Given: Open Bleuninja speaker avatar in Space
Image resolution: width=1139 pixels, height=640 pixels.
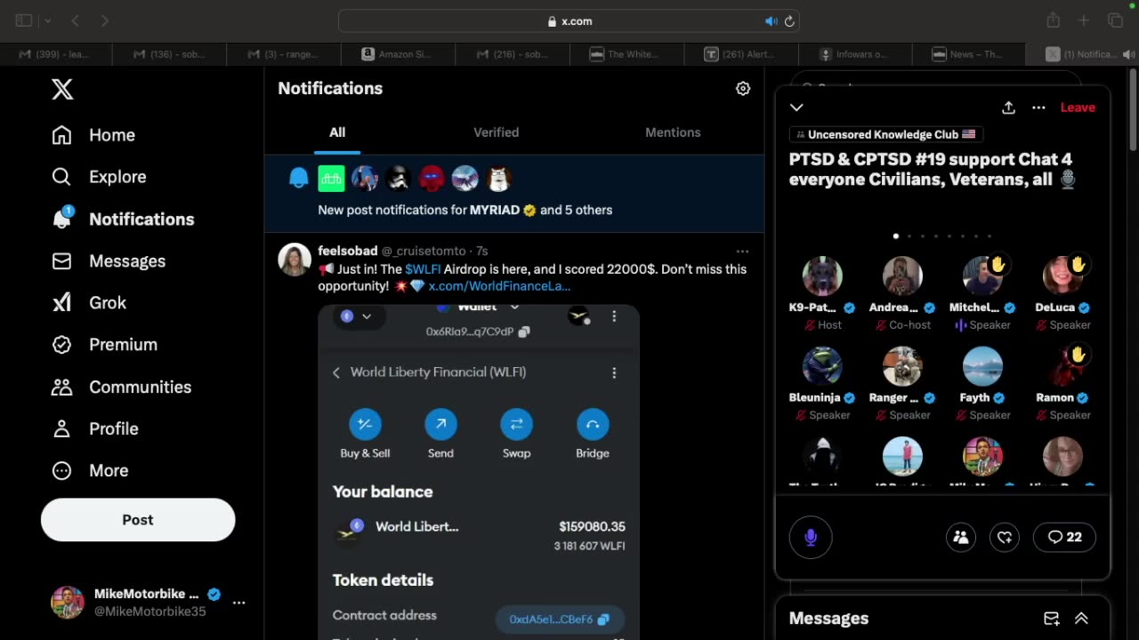Looking at the screenshot, I should coord(821,367).
